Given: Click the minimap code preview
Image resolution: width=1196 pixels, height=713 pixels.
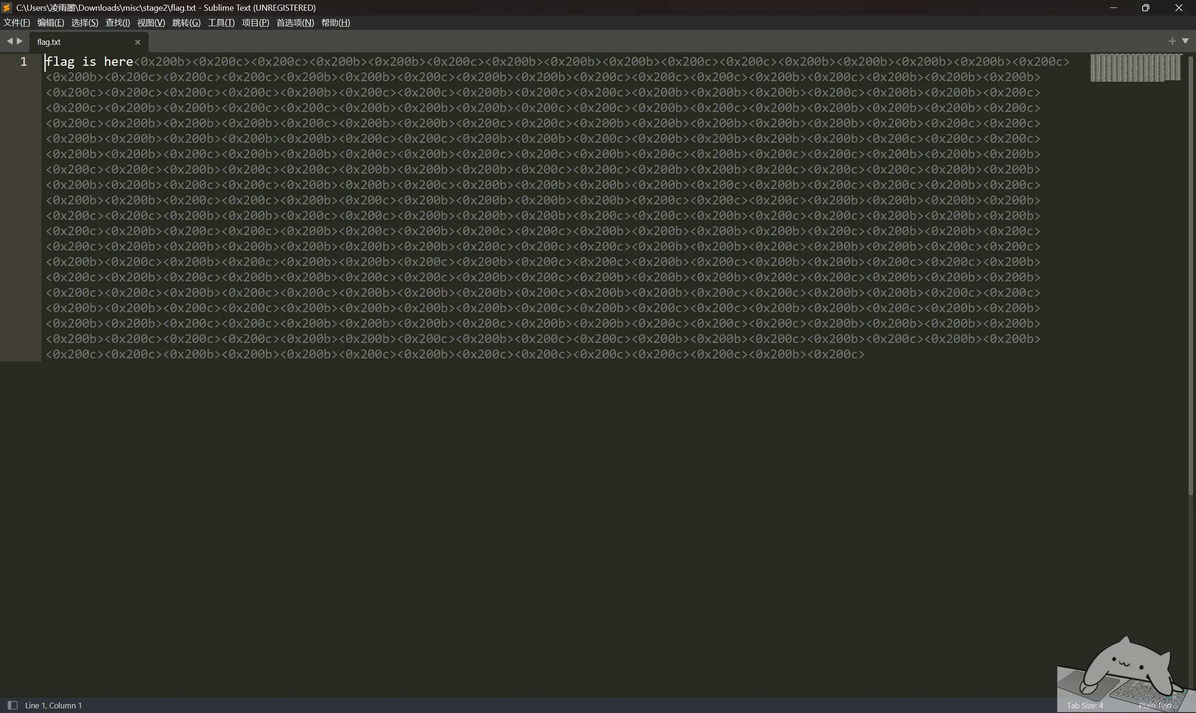Looking at the screenshot, I should coord(1135,67).
